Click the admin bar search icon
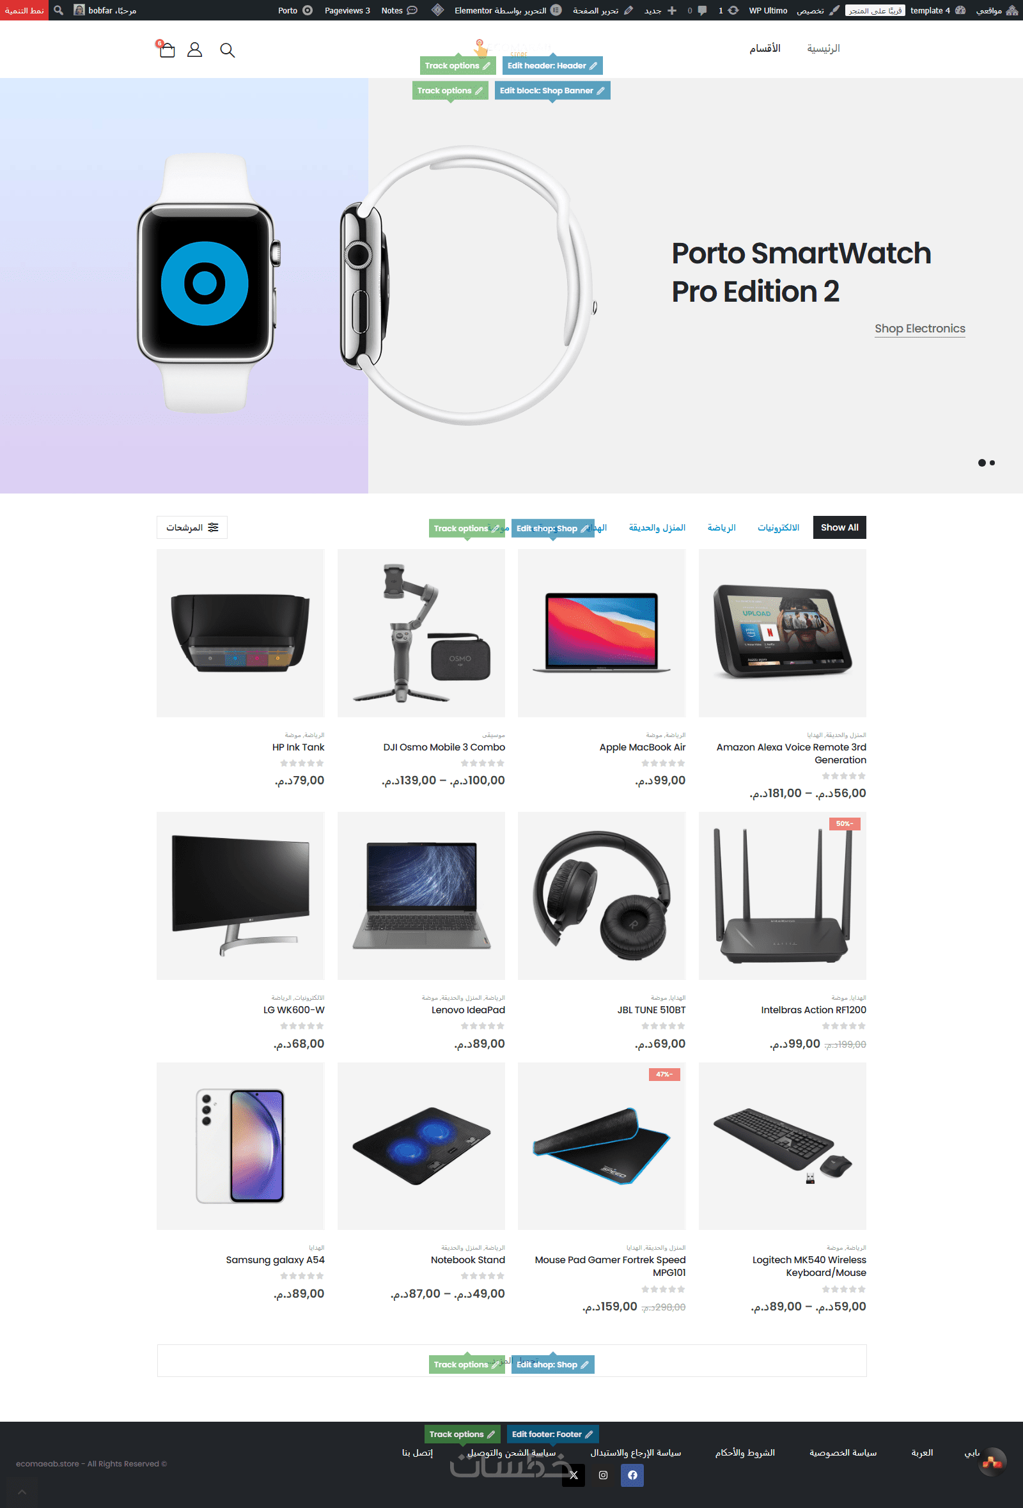The image size is (1023, 1508). pos(58,10)
